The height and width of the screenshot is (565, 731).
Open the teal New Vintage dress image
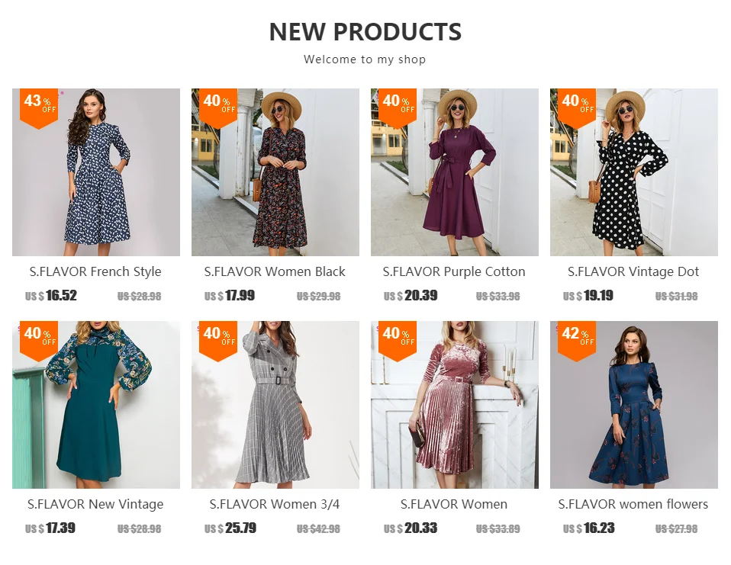coord(96,404)
